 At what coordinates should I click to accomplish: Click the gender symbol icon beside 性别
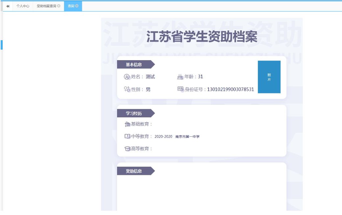point(127,89)
